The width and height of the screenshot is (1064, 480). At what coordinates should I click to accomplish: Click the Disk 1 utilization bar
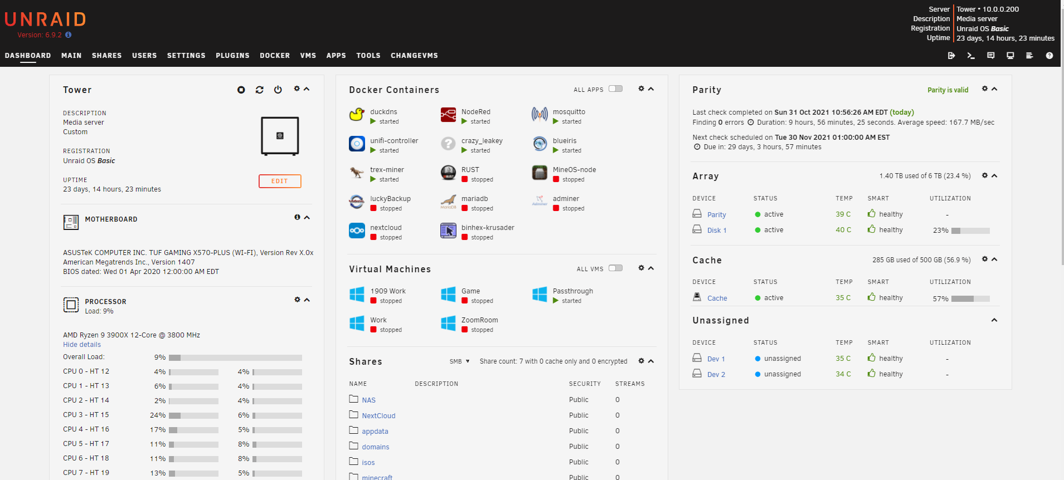tap(970, 231)
